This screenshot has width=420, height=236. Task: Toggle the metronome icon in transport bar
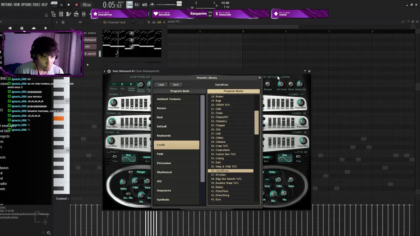point(152,5)
